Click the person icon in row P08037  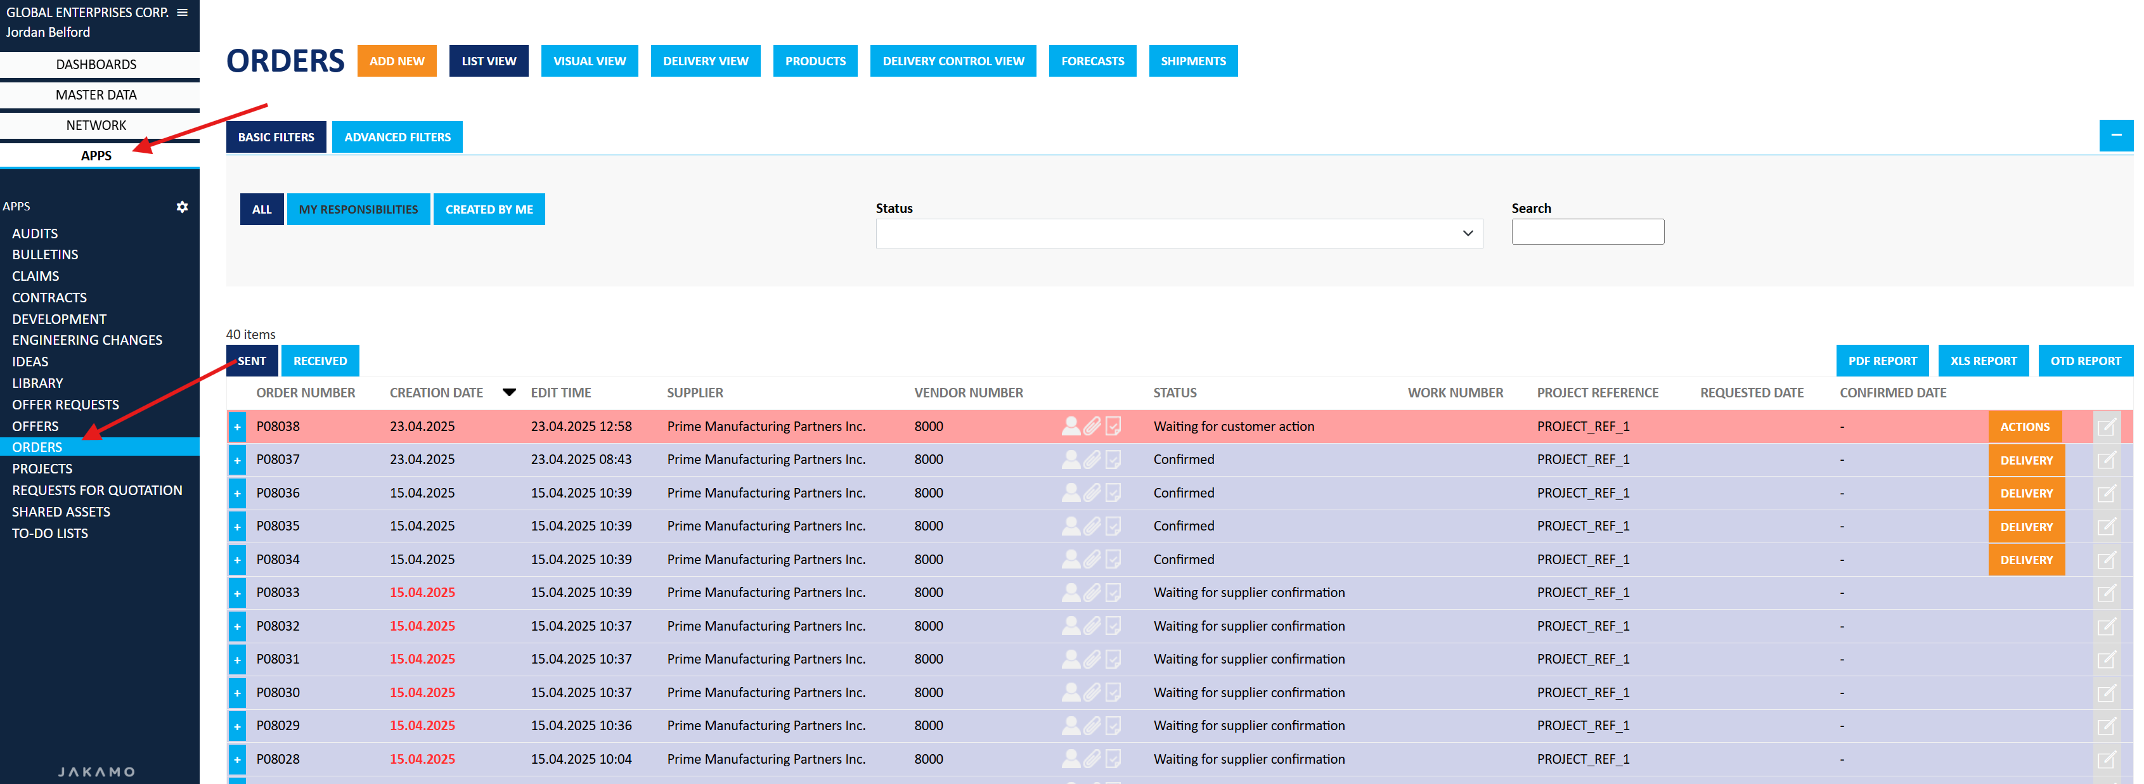point(1071,459)
